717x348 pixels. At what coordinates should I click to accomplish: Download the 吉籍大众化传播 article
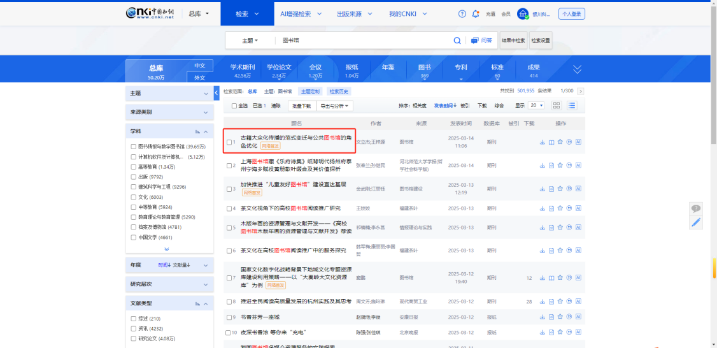[x=543, y=142]
